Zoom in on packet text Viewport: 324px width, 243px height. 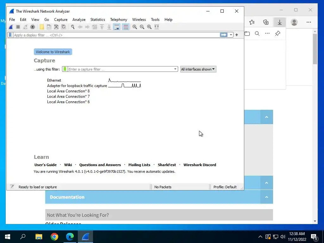[x=135, y=27]
